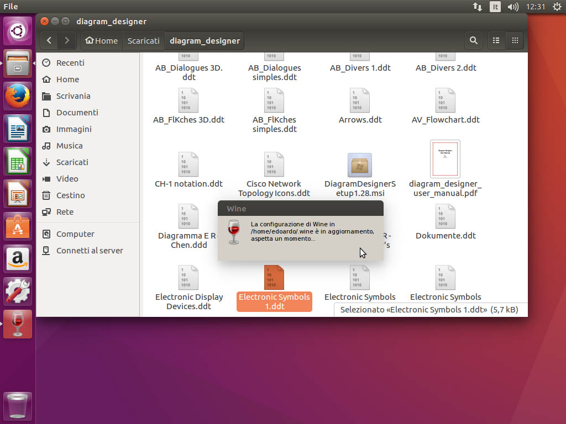Switch to list view

[496, 40]
